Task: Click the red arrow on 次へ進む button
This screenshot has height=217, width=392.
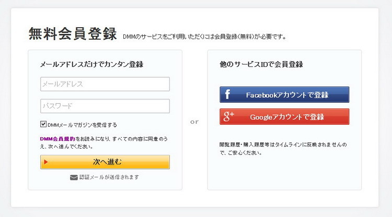Action: [46, 162]
